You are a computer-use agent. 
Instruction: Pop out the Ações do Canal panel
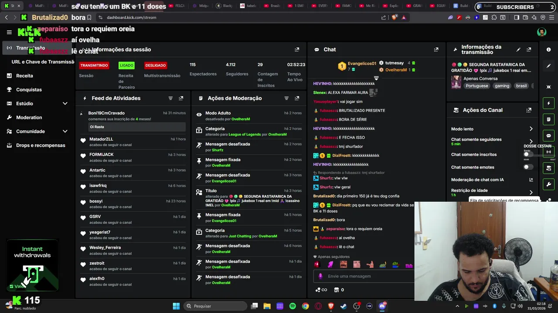[x=529, y=110]
